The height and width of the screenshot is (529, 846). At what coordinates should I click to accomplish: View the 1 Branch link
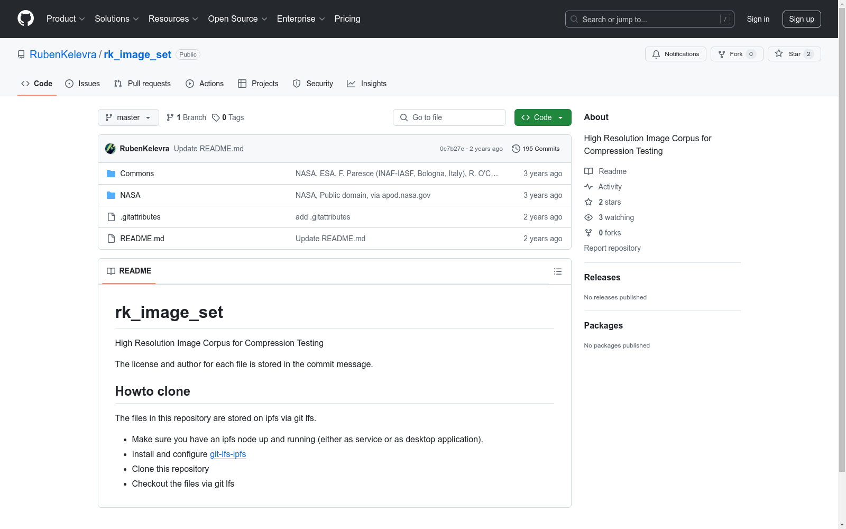(x=186, y=117)
